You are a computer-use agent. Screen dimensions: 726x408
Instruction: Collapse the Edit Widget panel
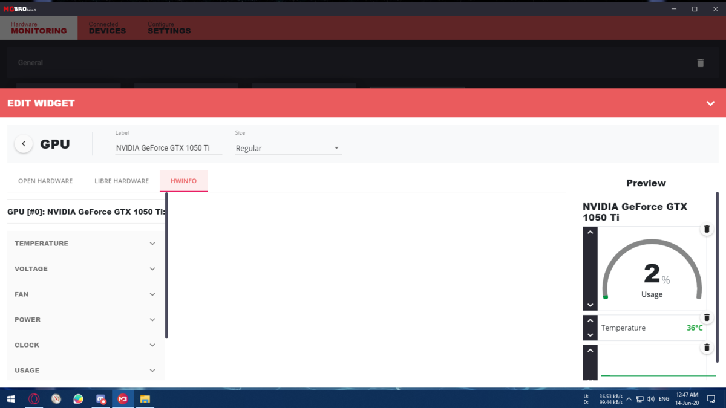[x=710, y=103]
